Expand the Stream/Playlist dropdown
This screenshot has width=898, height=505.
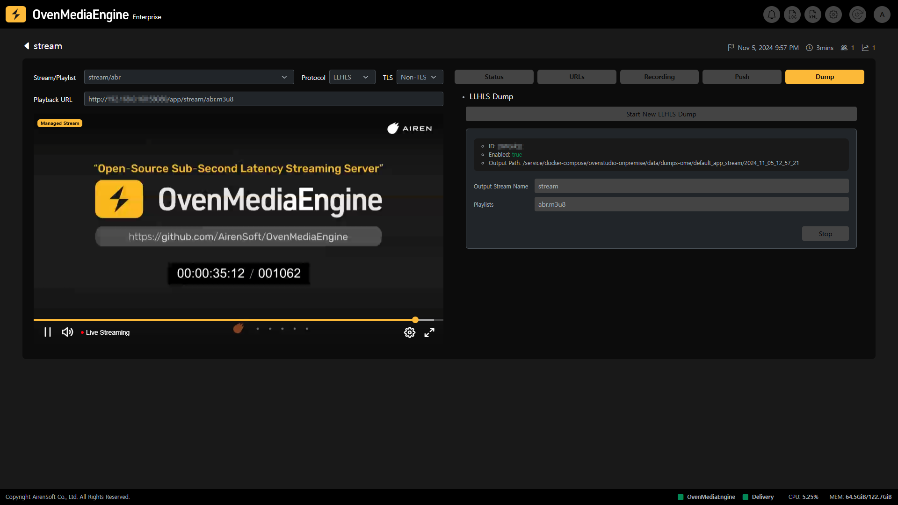click(x=189, y=77)
